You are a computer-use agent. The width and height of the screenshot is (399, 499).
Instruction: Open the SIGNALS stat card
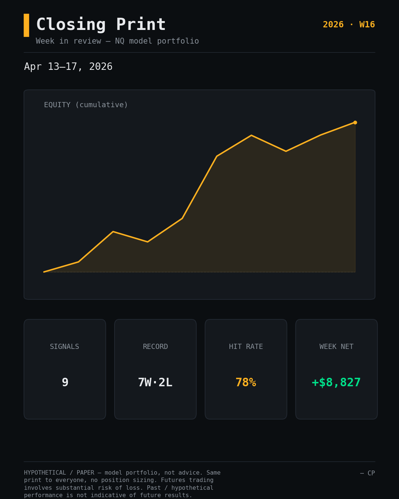65,369
